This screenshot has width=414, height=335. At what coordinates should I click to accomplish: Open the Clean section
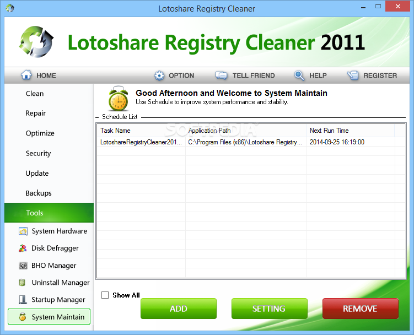pos(35,94)
